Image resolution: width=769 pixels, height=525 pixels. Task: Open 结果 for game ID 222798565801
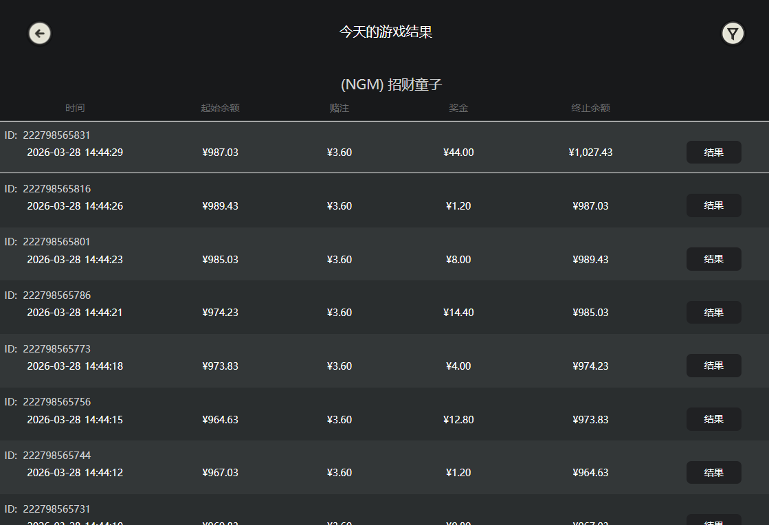click(713, 259)
